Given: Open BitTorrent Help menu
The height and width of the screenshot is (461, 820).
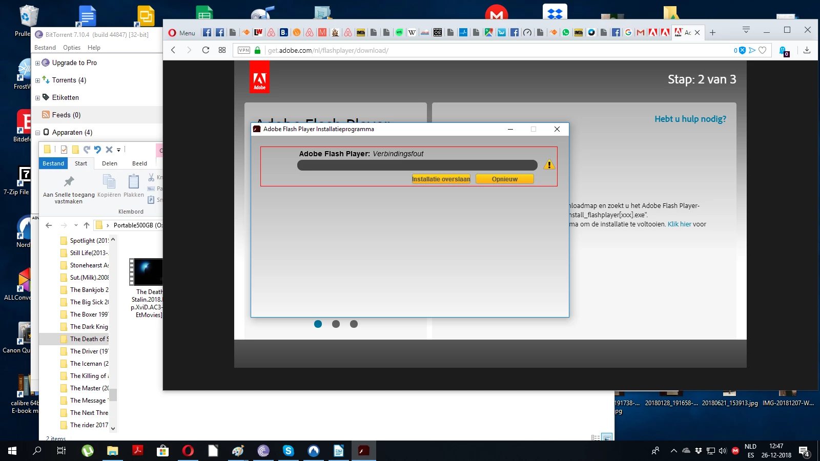Looking at the screenshot, I should tap(94, 48).
